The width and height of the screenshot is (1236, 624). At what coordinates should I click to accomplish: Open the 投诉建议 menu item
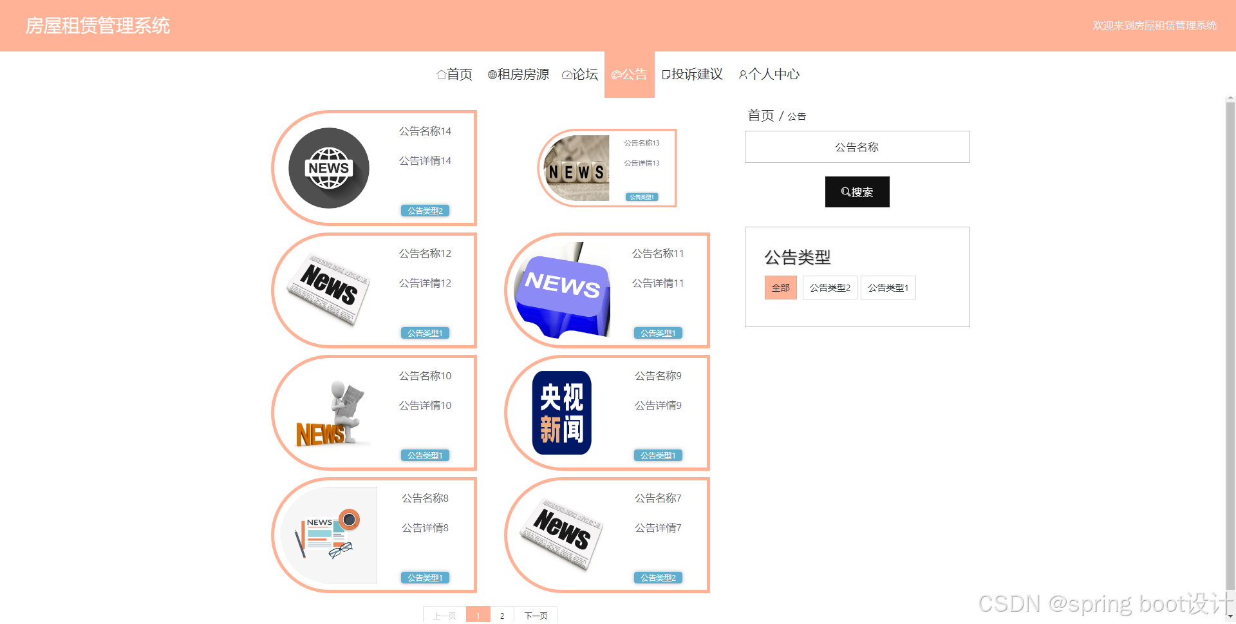tap(692, 75)
